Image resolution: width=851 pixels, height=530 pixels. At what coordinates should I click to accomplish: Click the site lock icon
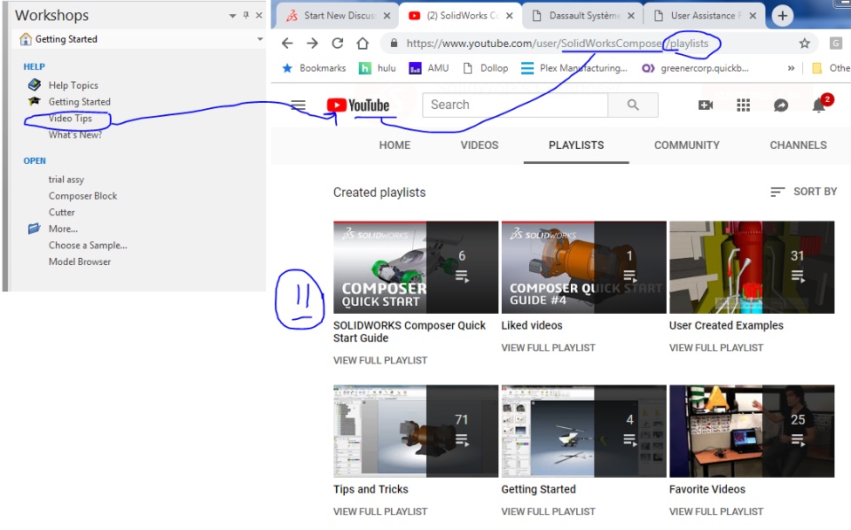[x=394, y=43]
